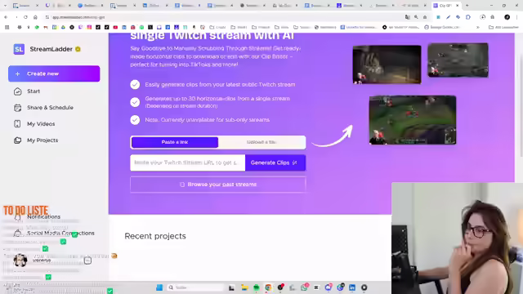Viewport: 523px width, 294px height.
Task: Open the Notifications bell icon
Action: 18,217
